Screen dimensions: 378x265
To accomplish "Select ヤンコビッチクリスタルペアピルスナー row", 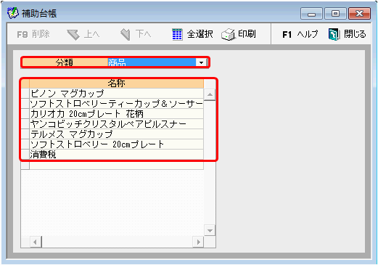I will click(x=117, y=124).
